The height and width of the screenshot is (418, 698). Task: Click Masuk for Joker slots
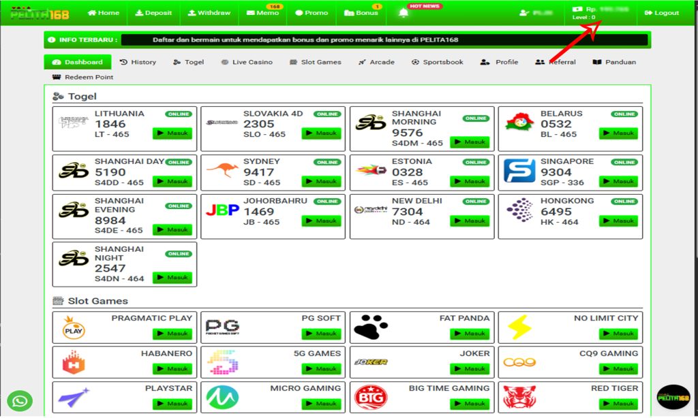[470, 368]
